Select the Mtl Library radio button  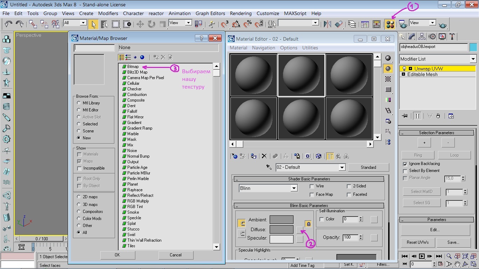(79, 103)
